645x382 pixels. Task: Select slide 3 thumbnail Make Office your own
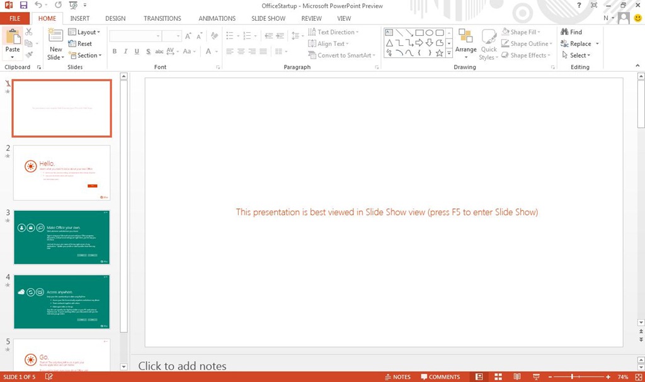click(x=62, y=237)
